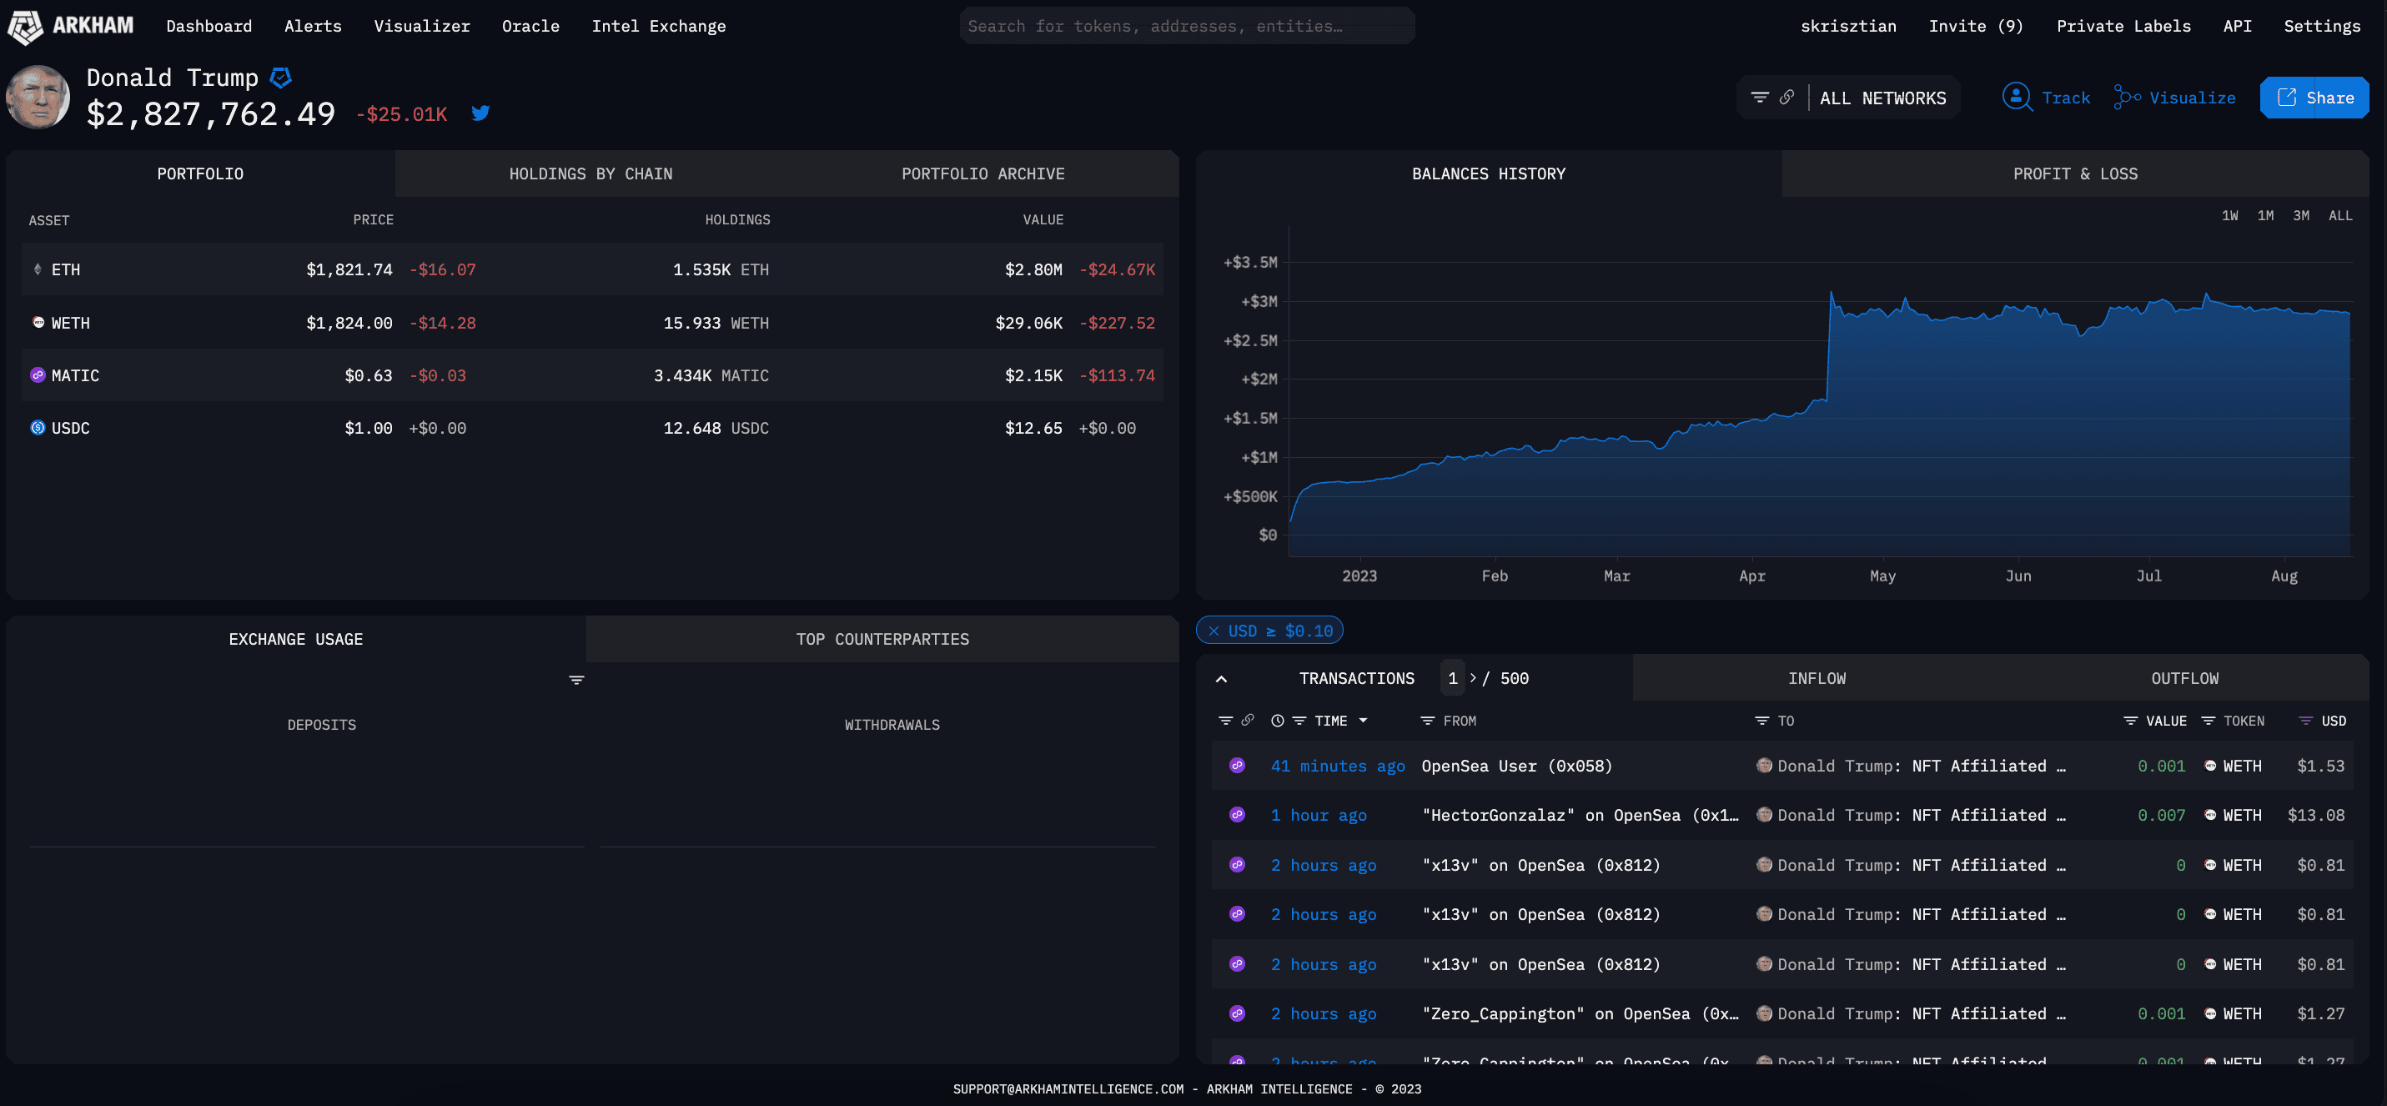Click the Track magnifier person icon
This screenshot has height=1106, width=2387.
(x=2017, y=97)
